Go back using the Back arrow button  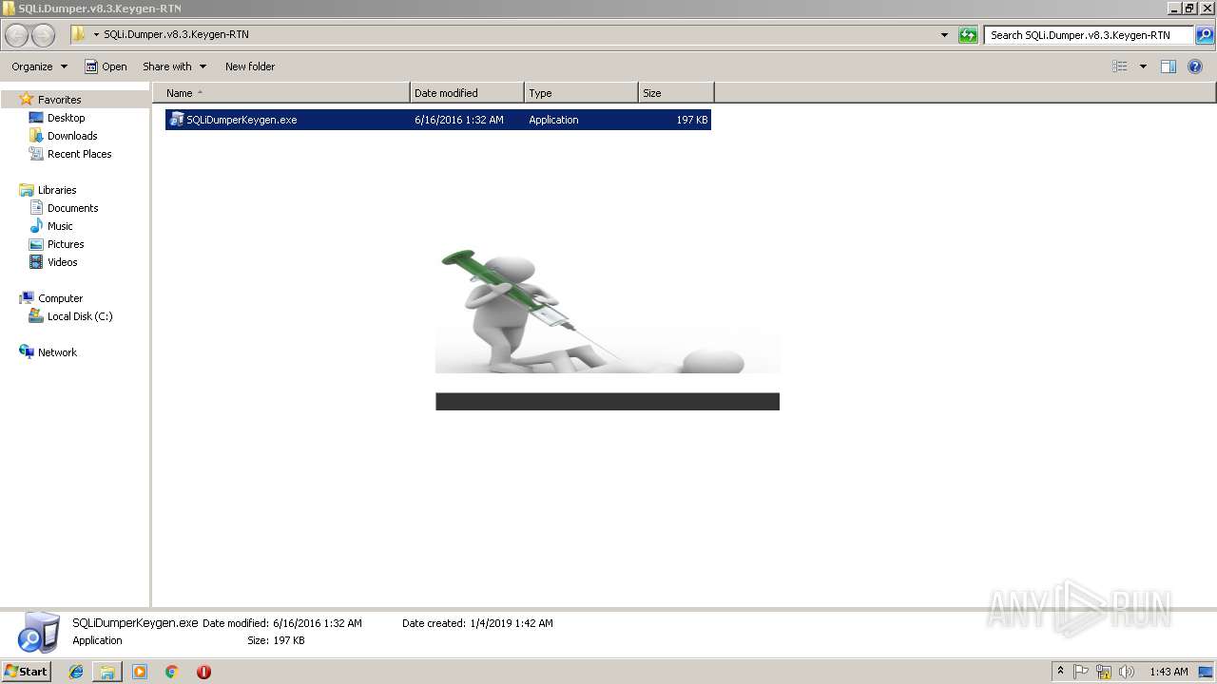click(x=16, y=35)
